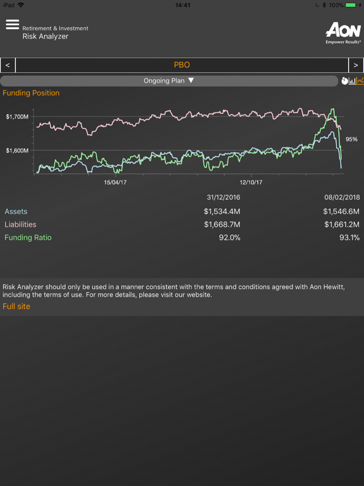The width and height of the screenshot is (364, 486).
Task: Open the Full site link
Action: (16, 306)
